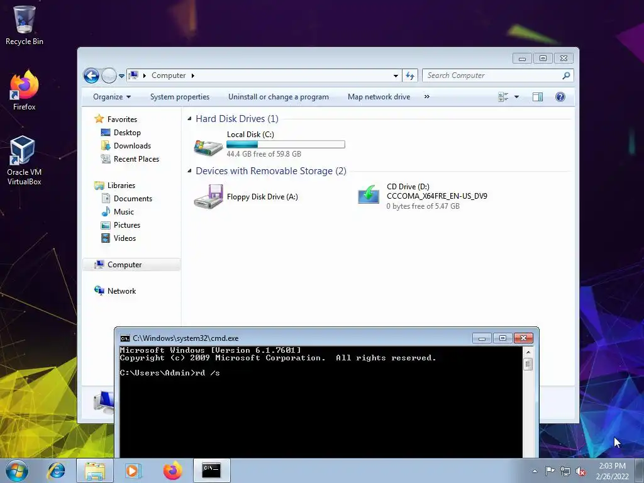Click cmd scrollbar up arrow
This screenshot has height=483, width=644.
(528, 352)
